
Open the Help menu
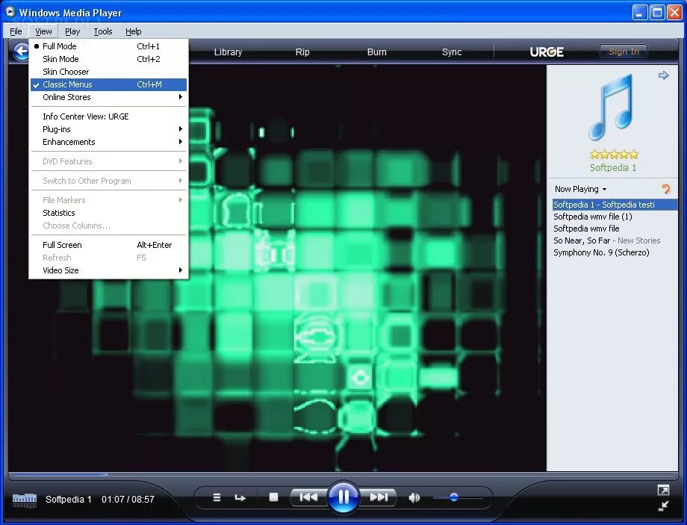(x=133, y=31)
